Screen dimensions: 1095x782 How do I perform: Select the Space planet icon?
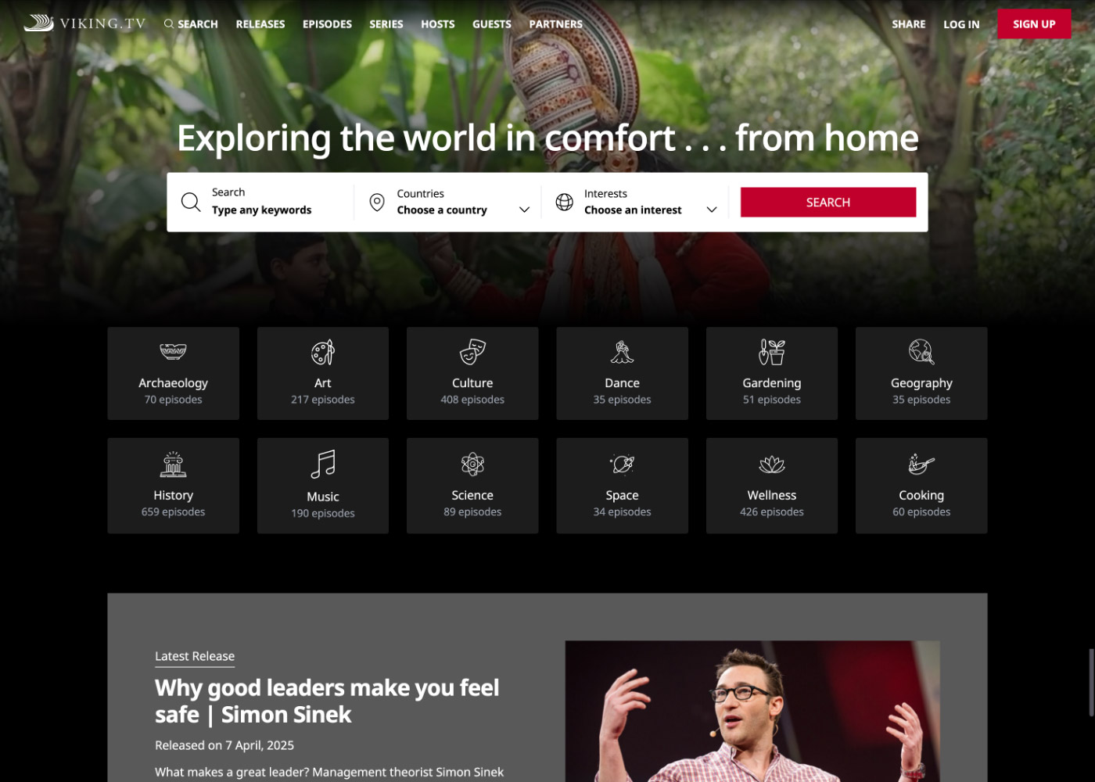pyautogui.click(x=622, y=464)
